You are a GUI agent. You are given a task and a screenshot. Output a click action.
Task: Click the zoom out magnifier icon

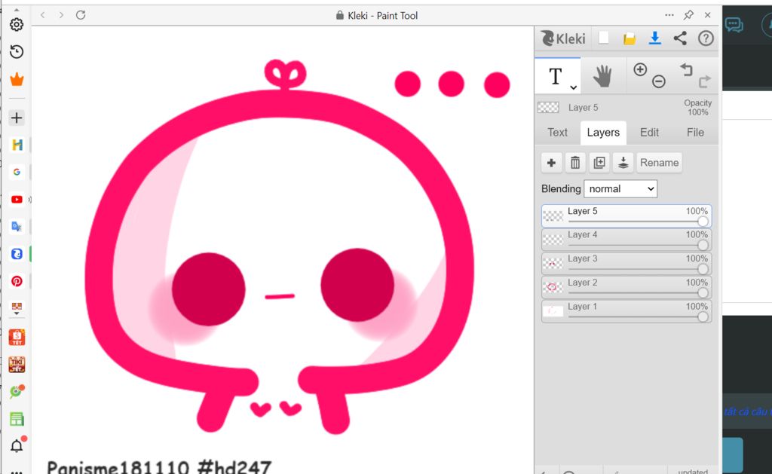[x=658, y=81]
